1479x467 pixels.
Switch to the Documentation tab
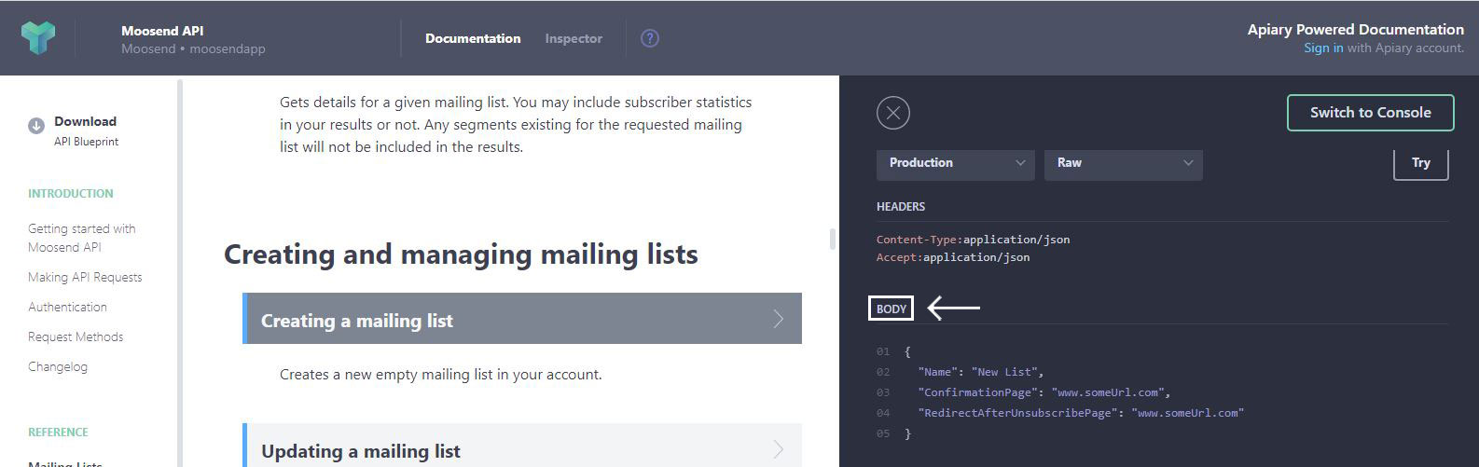tap(473, 38)
